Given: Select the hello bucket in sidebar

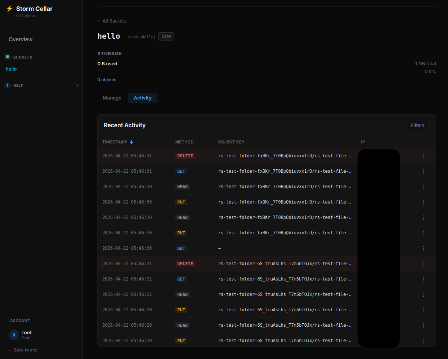Looking at the screenshot, I should [11, 69].
